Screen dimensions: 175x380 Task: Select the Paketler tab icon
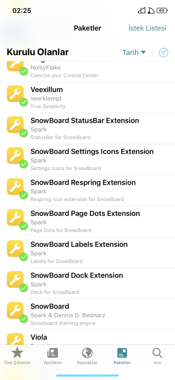122,353
